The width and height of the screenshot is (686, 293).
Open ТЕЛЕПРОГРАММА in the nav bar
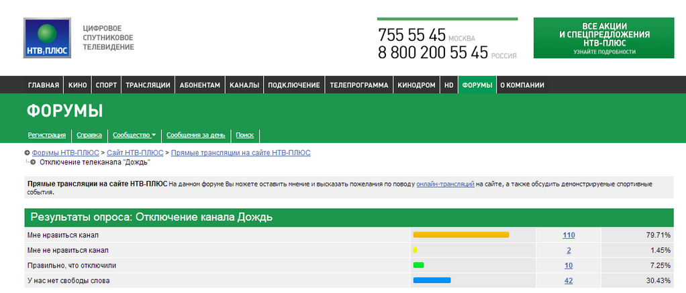pos(358,85)
